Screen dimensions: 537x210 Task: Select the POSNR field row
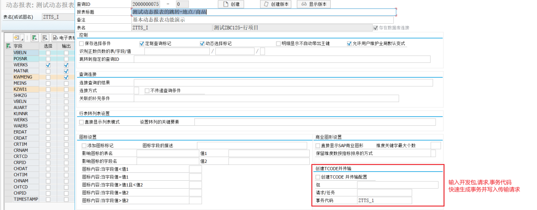26,59
